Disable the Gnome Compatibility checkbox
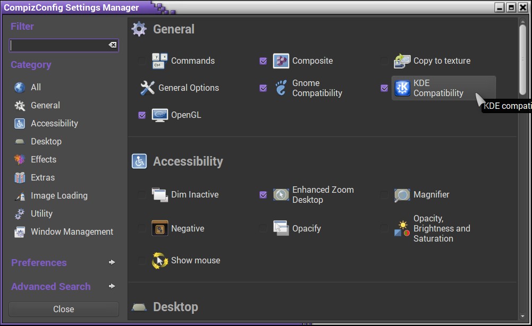The width and height of the screenshot is (532, 326). pos(263,88)
